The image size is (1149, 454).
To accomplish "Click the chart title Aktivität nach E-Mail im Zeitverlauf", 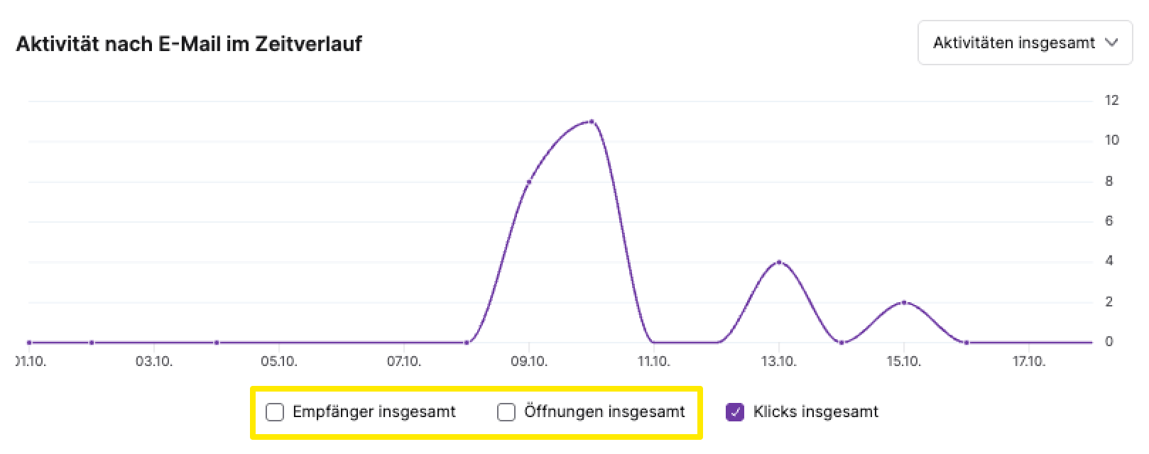I will (189, 44).
